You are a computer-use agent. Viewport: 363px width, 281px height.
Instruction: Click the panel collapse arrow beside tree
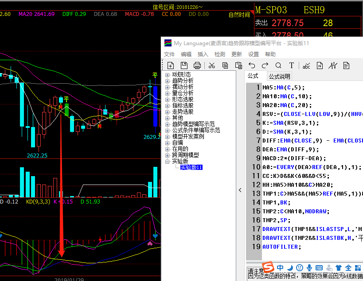click(x=240, y=190)
